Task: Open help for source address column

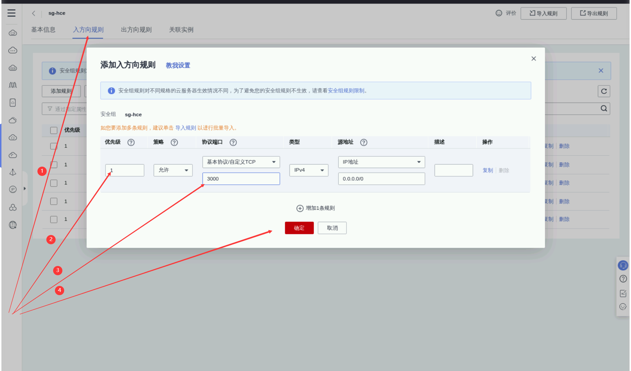Action: pos(364,142)
